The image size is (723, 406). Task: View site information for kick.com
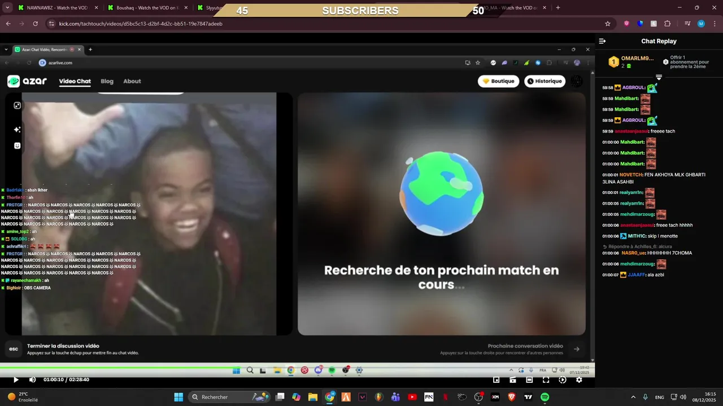pos(51,24)
